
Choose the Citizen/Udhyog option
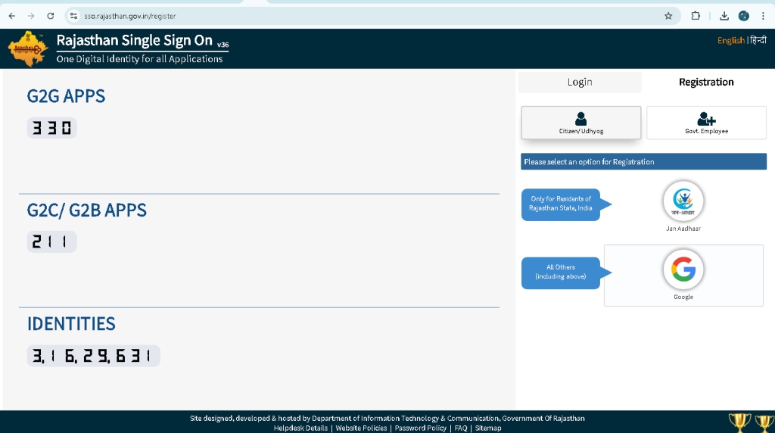[580, 123]
